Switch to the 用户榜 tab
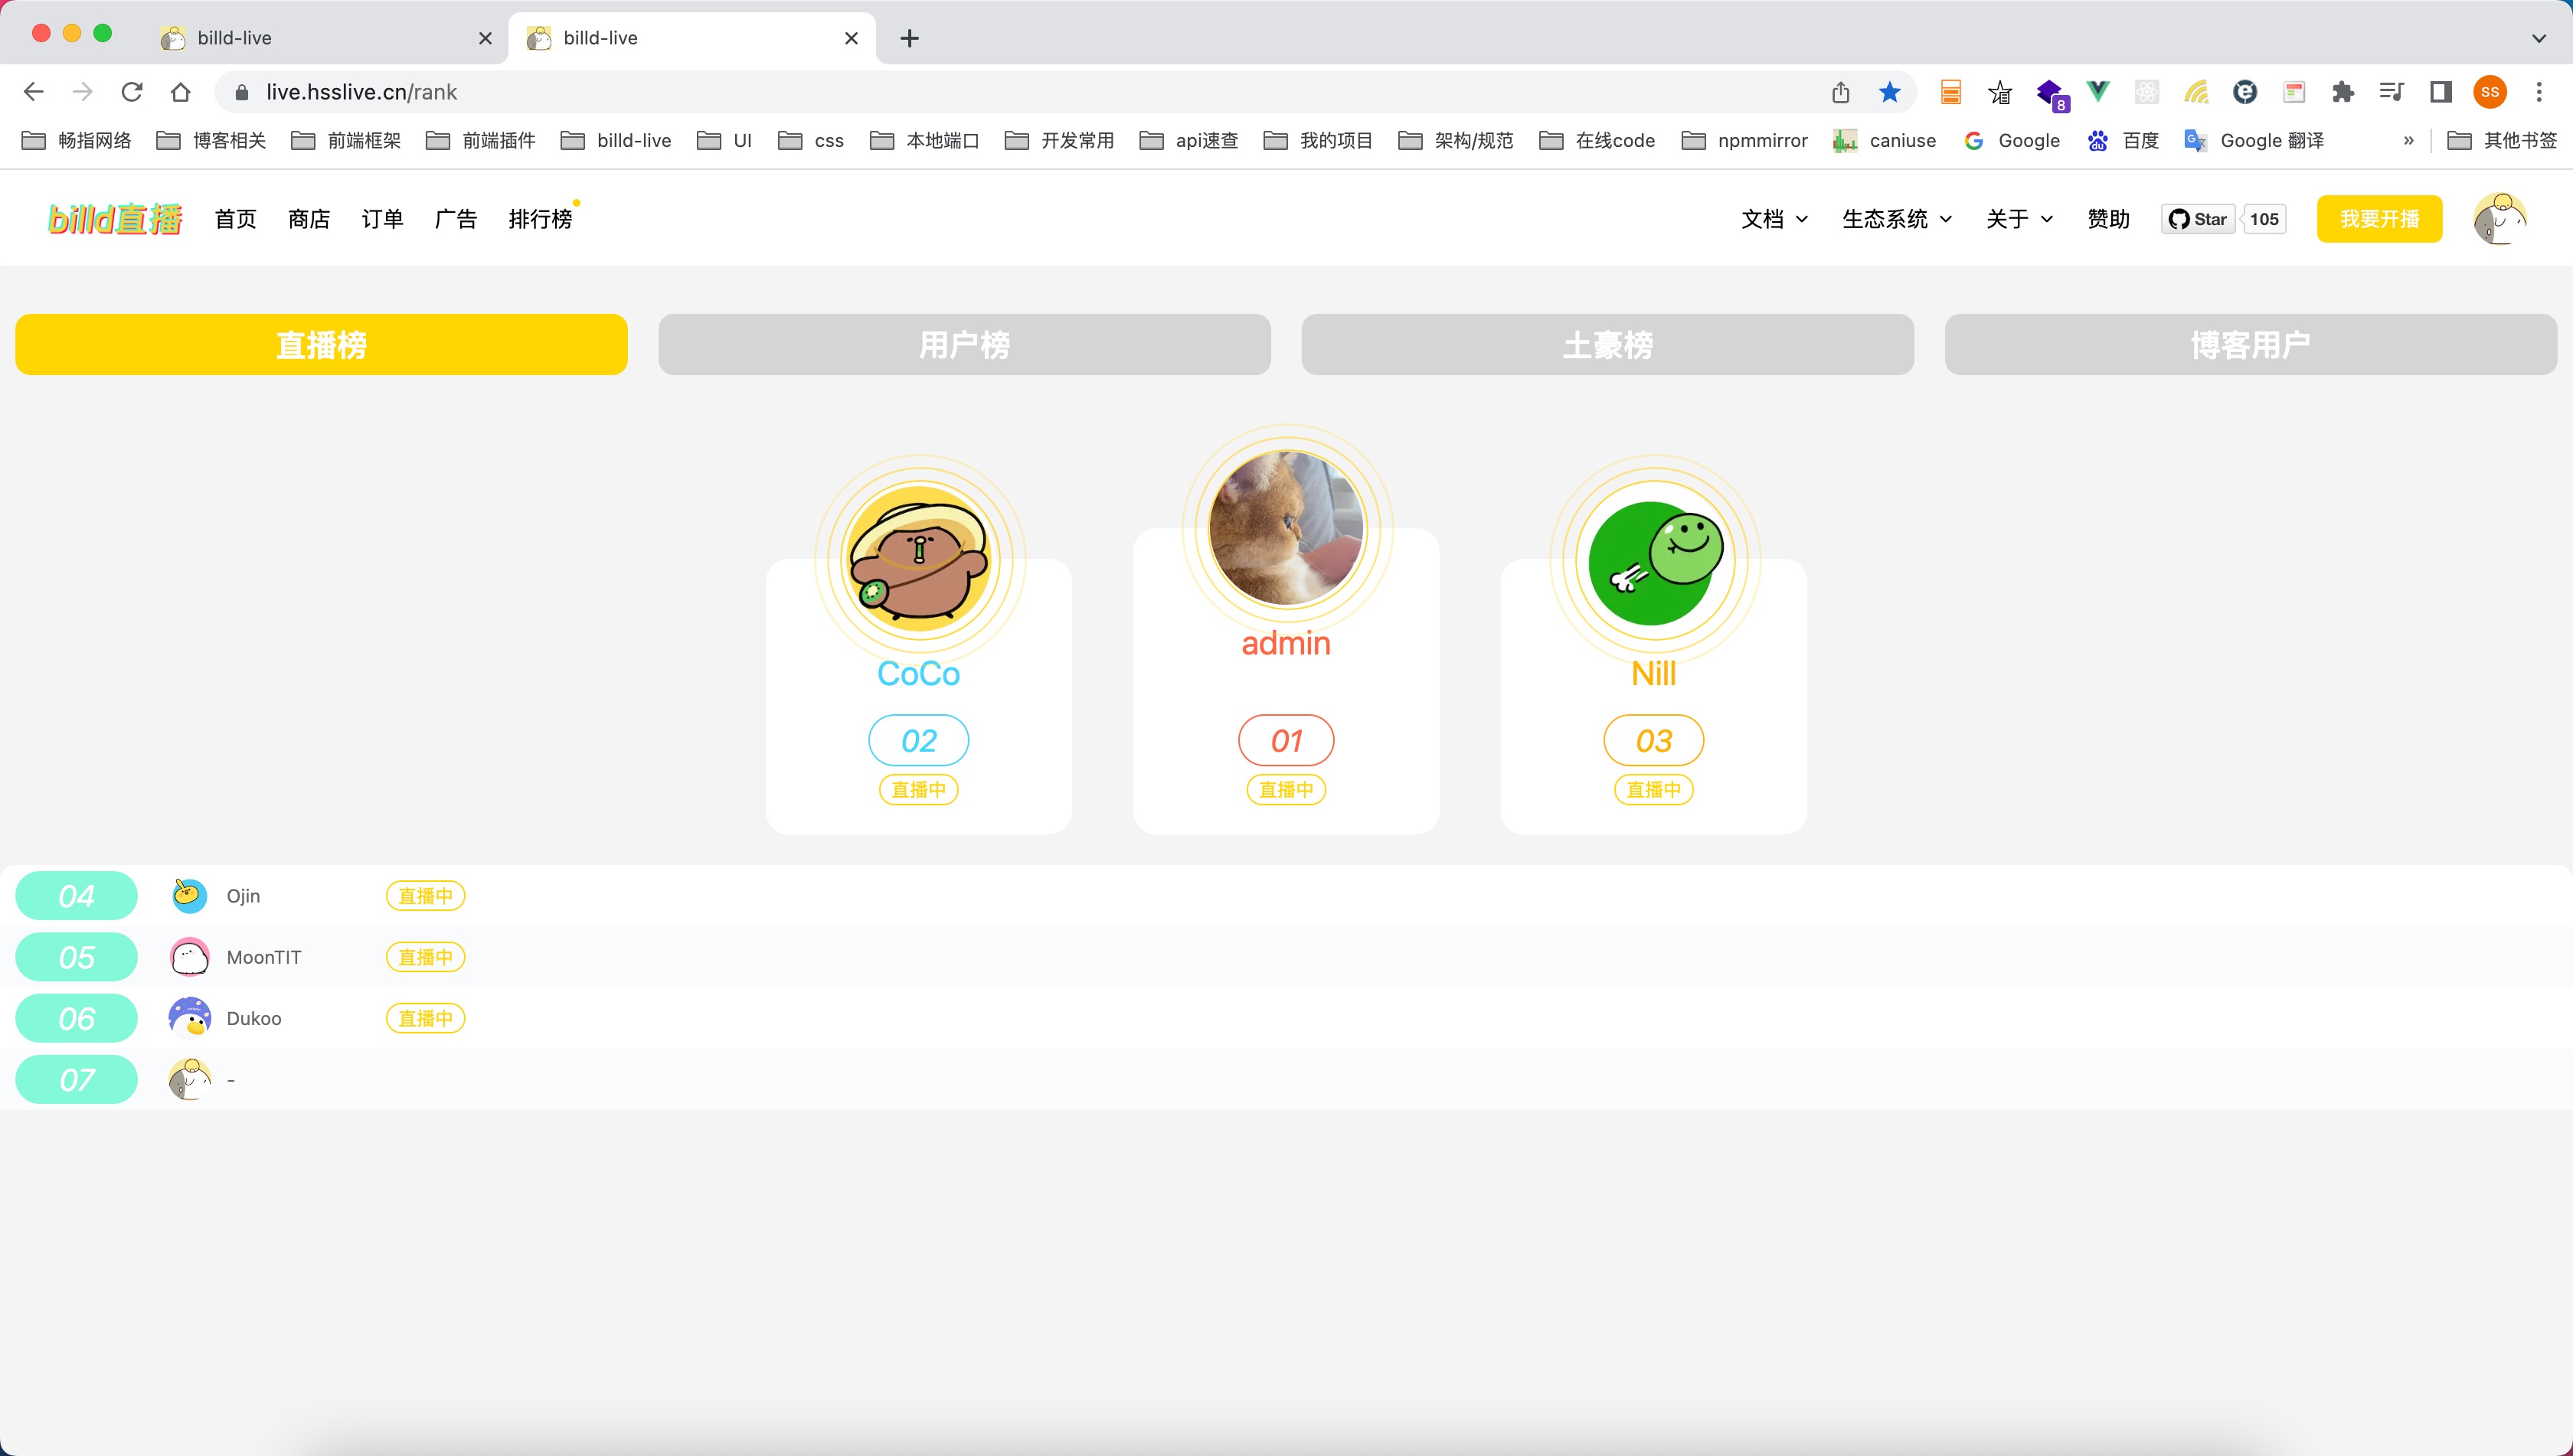This screenshot has height=1456, width=2573. point(963,344)
